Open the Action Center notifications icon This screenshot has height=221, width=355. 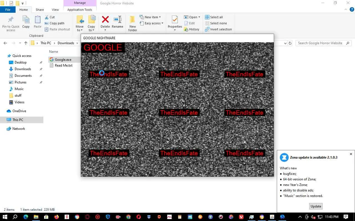coord(346,217)
